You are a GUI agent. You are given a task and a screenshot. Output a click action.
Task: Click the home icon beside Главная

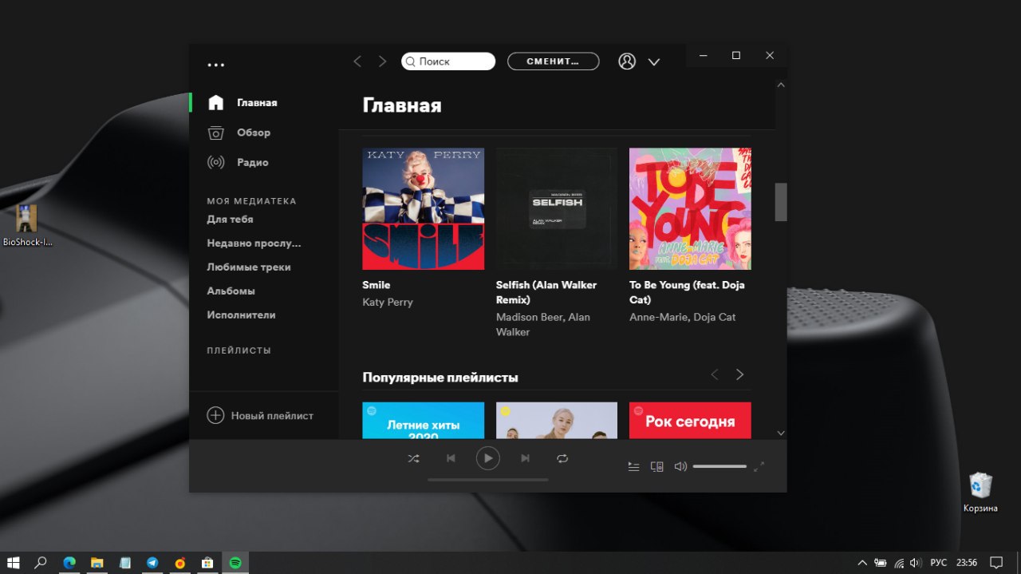[215, 102]
